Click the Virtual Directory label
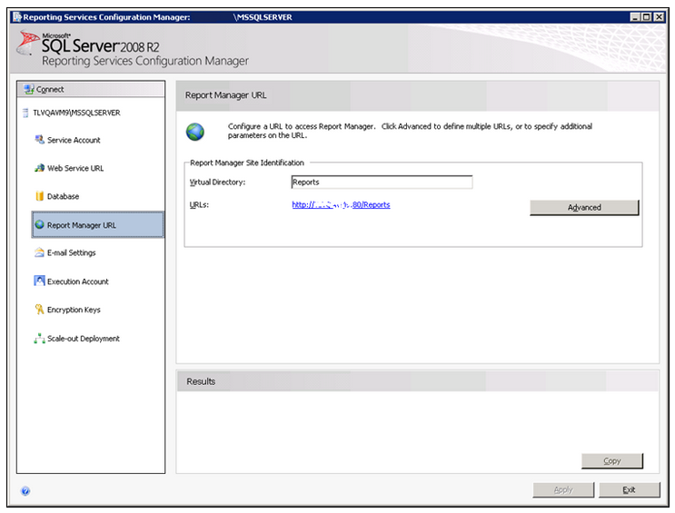This screenshot has width=675, height=513. point(217,183)
